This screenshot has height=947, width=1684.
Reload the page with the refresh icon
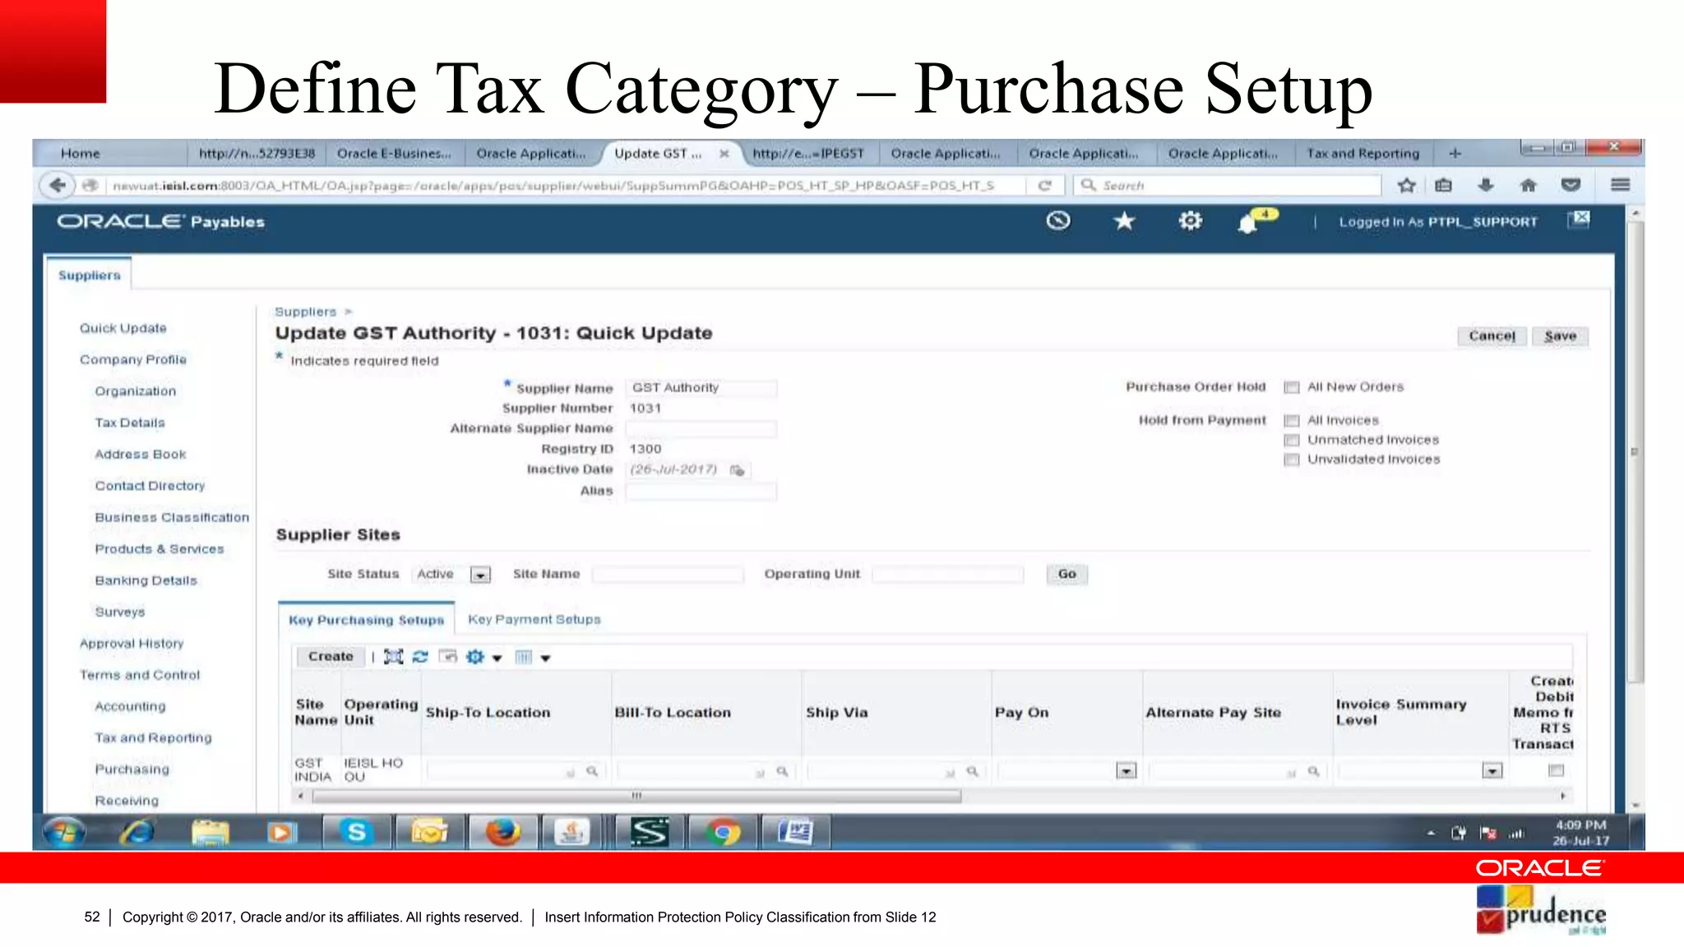click(1045, 186)
